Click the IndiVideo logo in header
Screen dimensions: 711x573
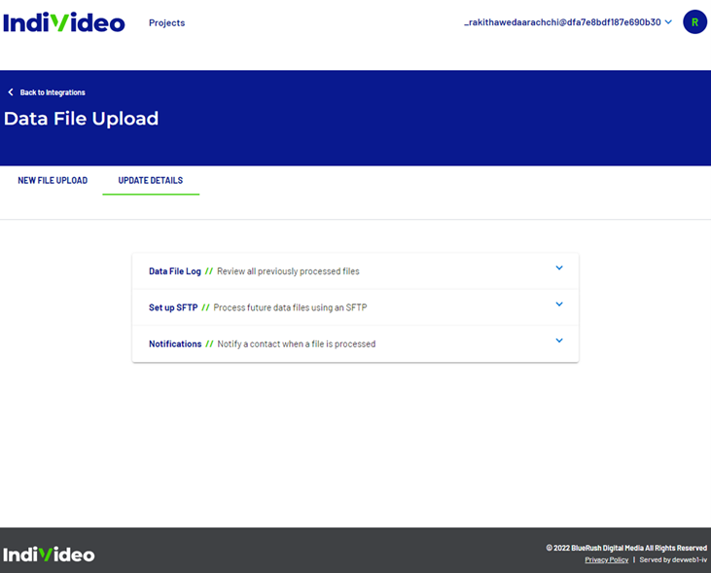64,22
